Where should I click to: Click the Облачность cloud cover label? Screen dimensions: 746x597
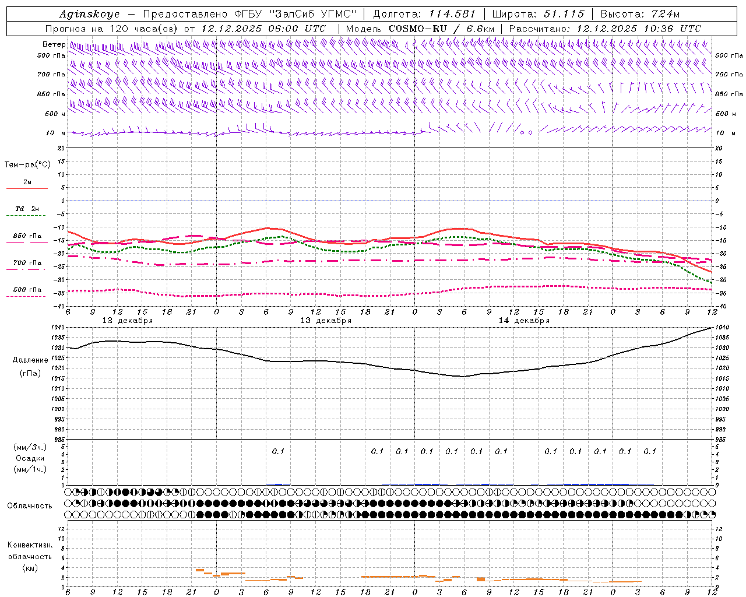click(30, 506)
